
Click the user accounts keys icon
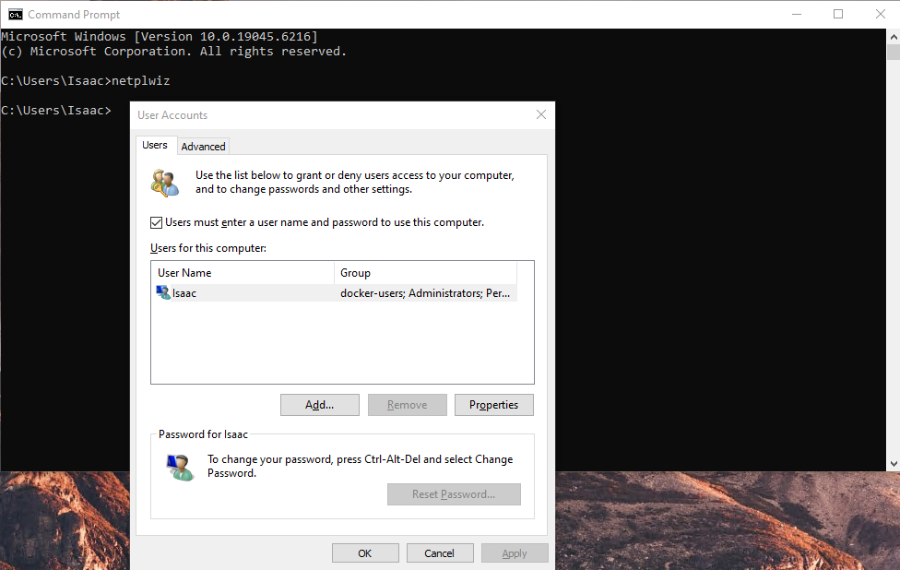165,184
